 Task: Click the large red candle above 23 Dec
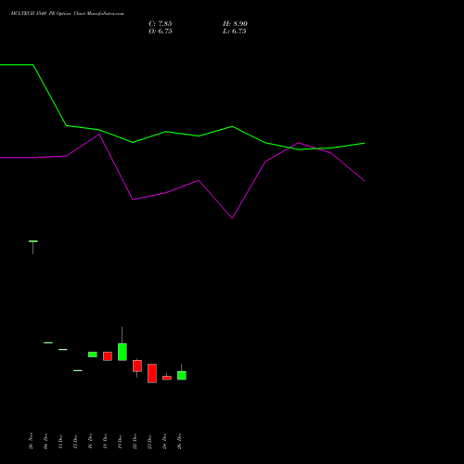point(152,373)
